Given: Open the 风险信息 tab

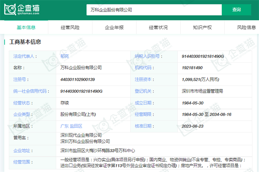Looking at the screenshot, I should tap(246, 27).
